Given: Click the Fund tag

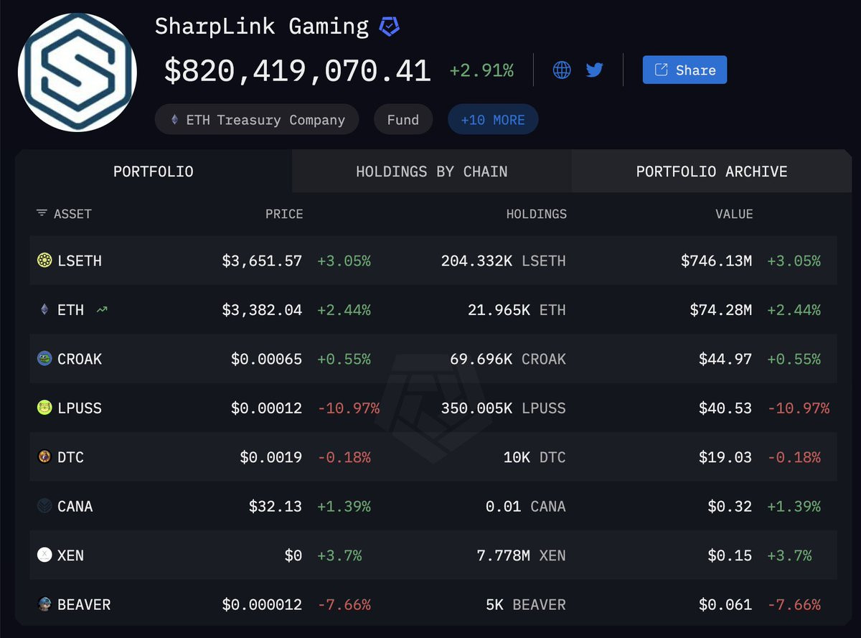Looking at the screenshot, I should [x=403, y=120].
